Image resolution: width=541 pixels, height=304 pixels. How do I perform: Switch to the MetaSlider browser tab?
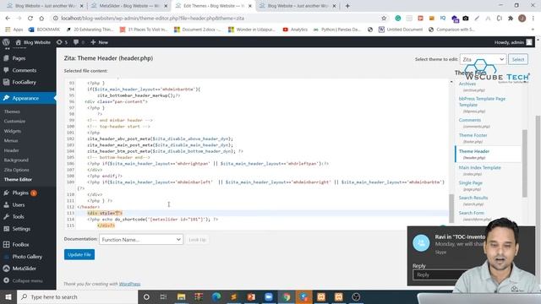(x=129, y=6)
